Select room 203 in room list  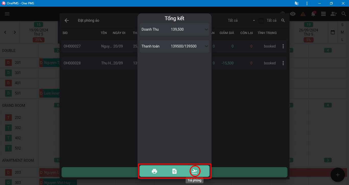(18, 172)
